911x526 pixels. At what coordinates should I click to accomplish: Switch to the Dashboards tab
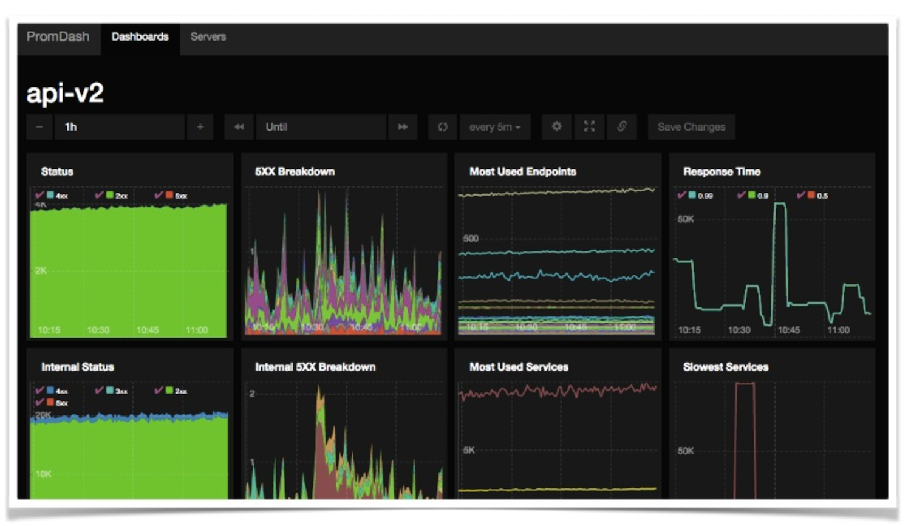coord(140,37)
